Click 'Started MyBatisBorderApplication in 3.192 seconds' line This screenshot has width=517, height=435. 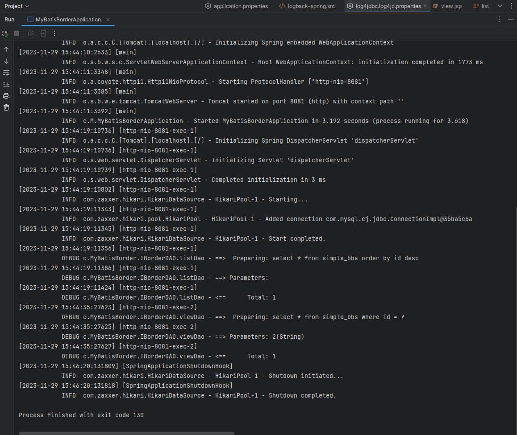coord(265,121)
